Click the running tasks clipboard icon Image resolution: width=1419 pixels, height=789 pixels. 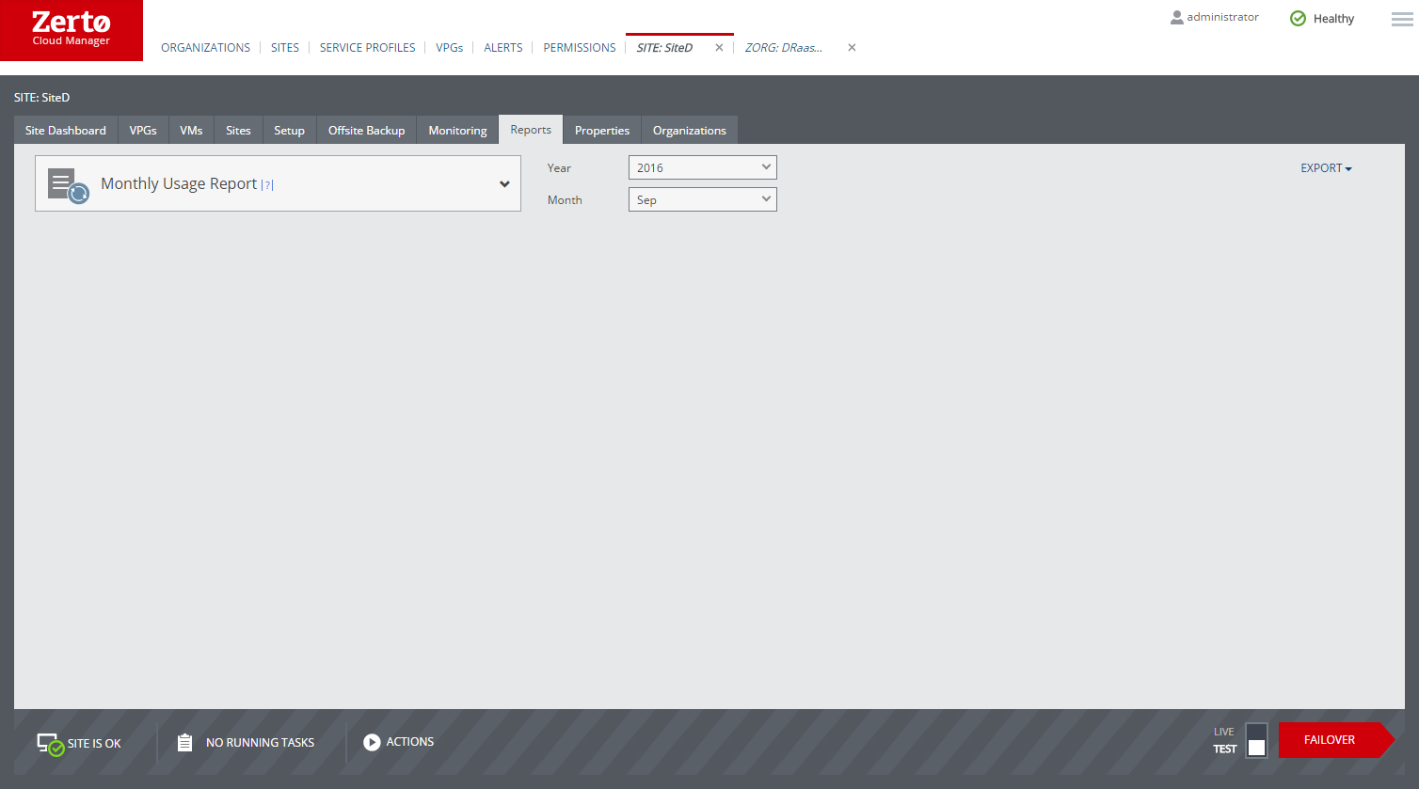[x=185, y=742]
